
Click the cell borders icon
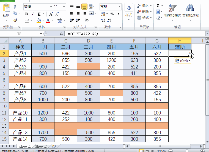[x=27, y=21]
